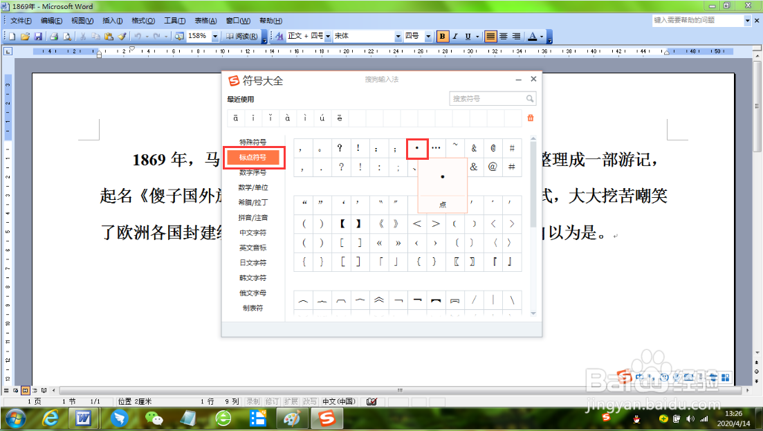The height and width of the screenshot is (431, 763).
Task: Activate the Format Painter brush
Action: pos(122,37)
